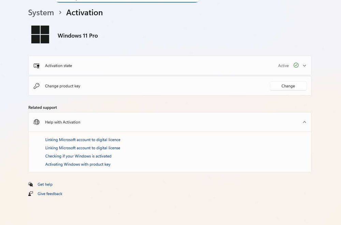Click the breadcrumb arrow separator
341x225 pixels.
pos(60,13)
